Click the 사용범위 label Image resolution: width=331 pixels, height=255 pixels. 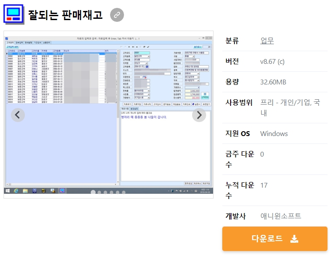tap(239, 102)
